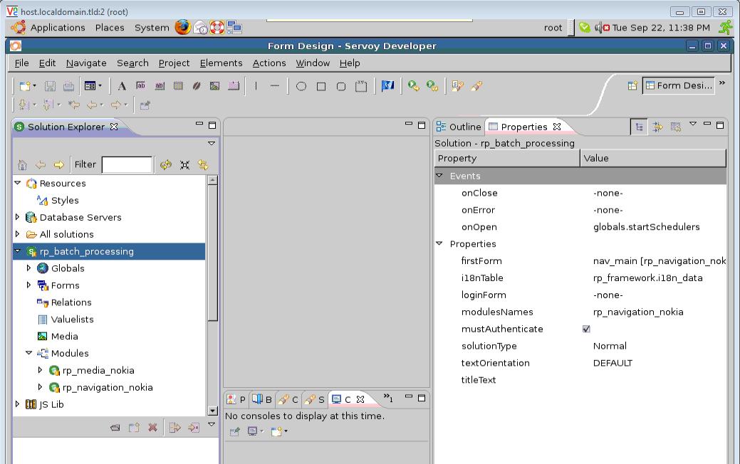
Task: Click the first green run client icon
Action: (x=413, y=86)
